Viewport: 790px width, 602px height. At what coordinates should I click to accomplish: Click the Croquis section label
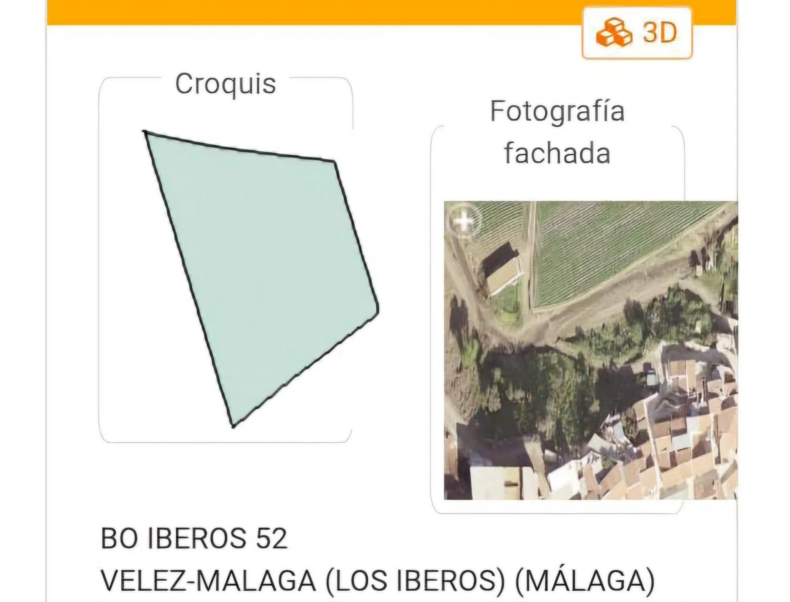coord(225,84)
